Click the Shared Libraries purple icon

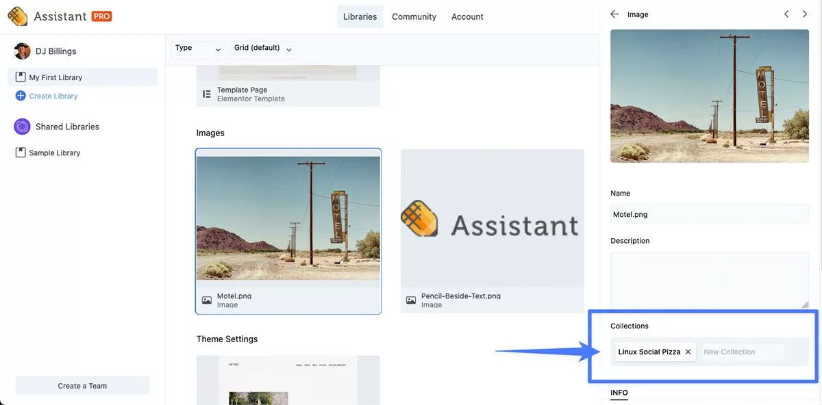[23, 127]
